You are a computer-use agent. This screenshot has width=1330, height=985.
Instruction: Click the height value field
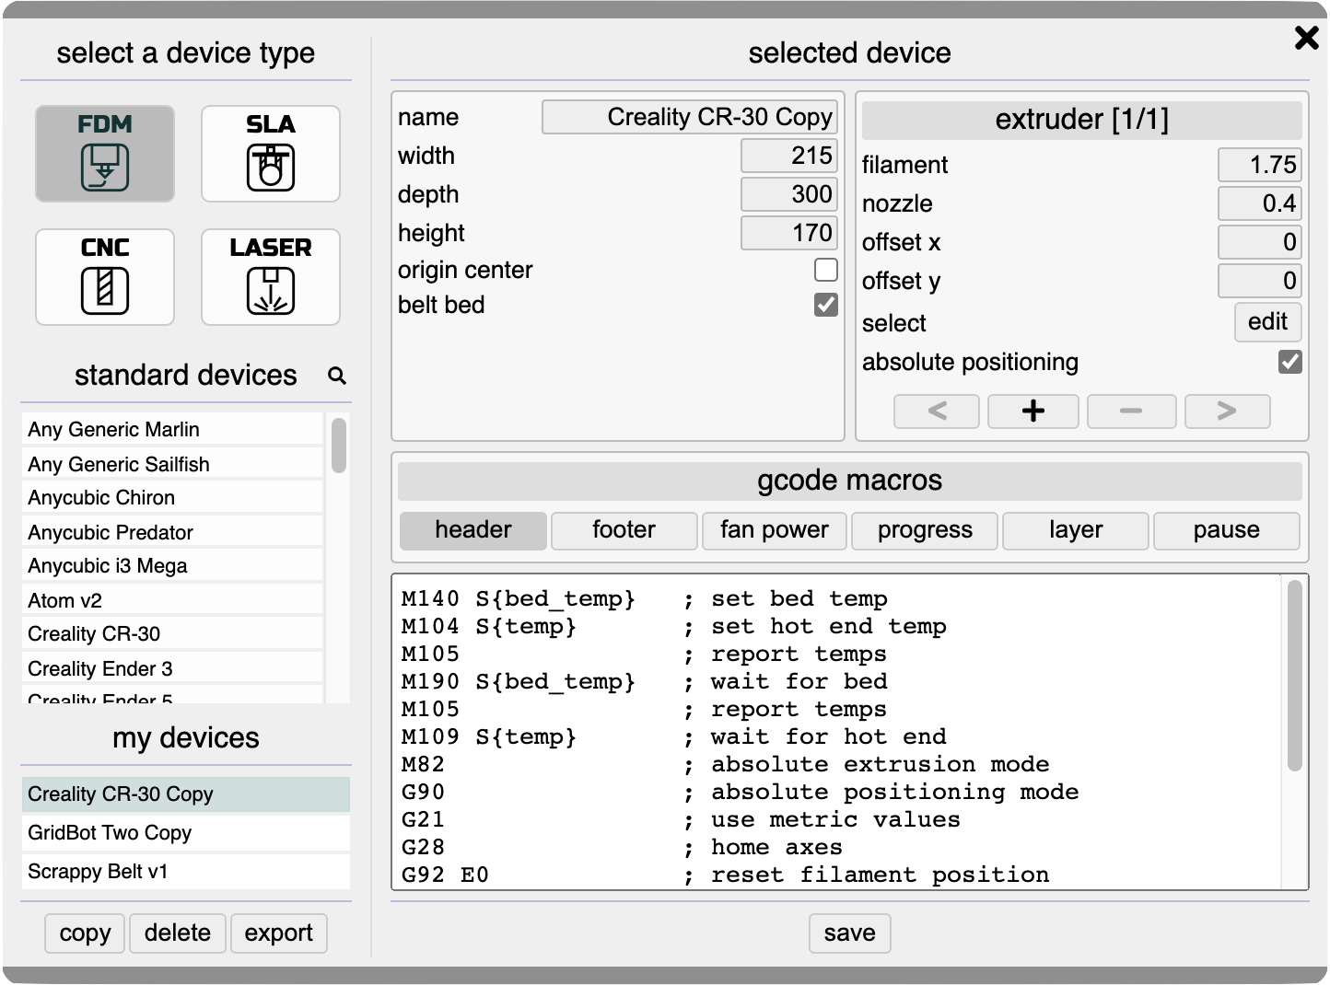tap(789, 233)
